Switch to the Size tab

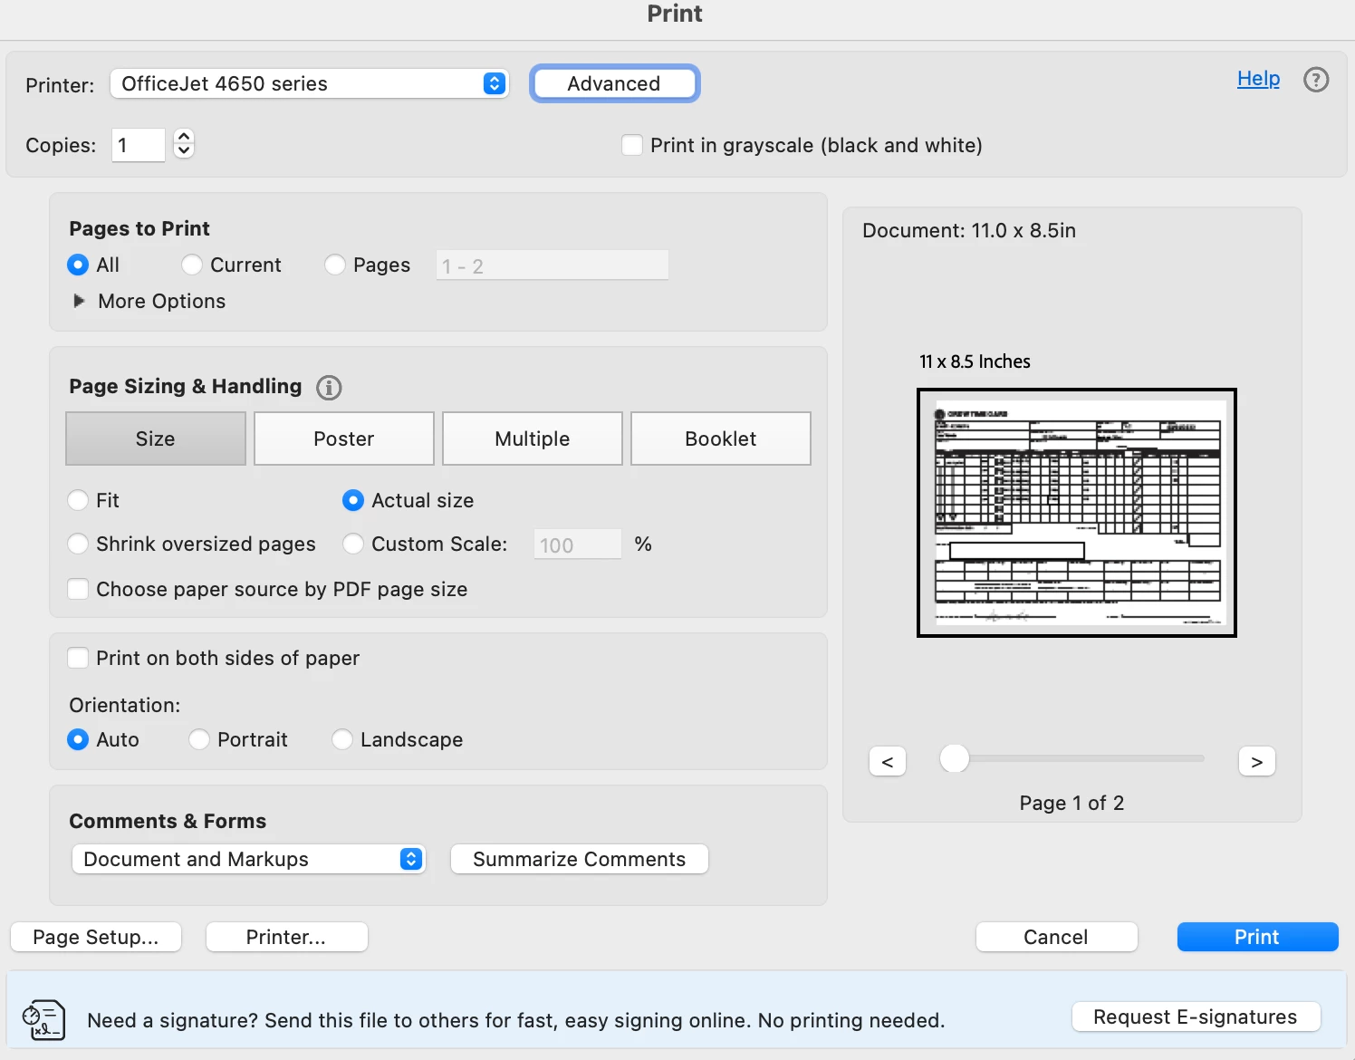[x=156, y=438]
